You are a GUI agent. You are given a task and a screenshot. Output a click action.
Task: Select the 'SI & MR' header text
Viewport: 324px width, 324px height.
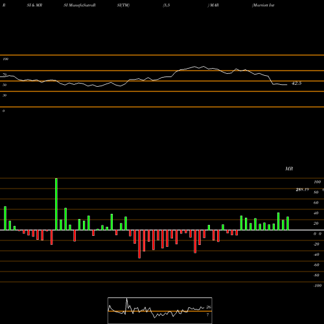pyautogui.click(x=34, y=5)
